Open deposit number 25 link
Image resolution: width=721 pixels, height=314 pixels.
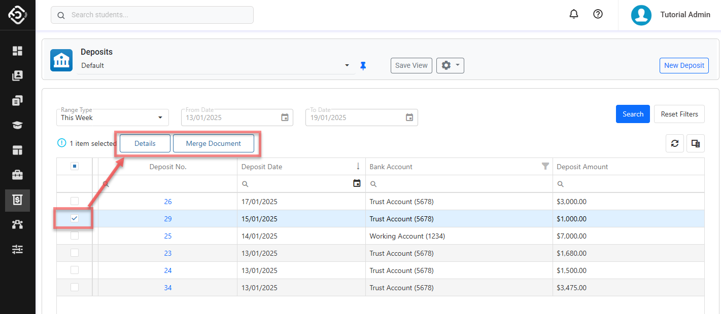[168, 236]
